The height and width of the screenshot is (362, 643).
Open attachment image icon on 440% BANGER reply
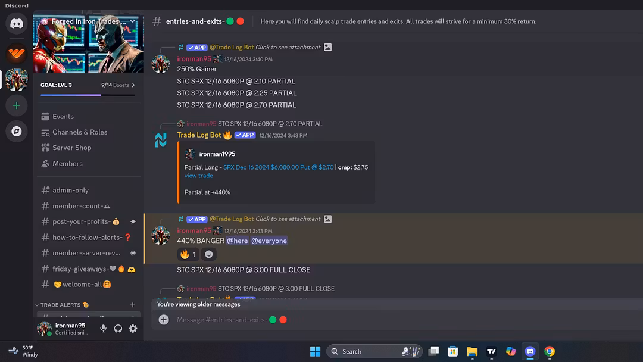tap(327, 219)
